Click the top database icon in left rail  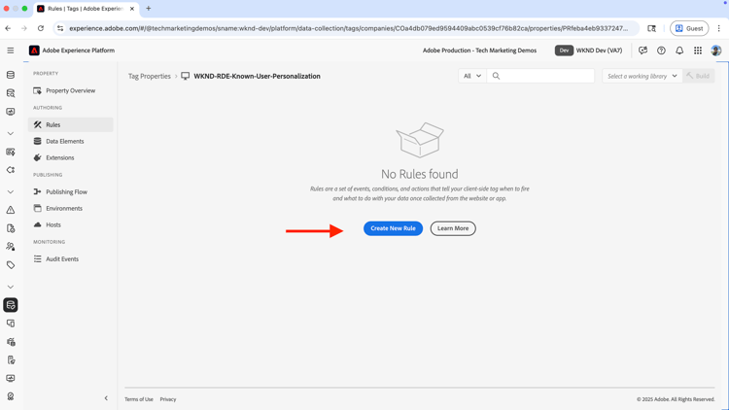pos(11,75)
